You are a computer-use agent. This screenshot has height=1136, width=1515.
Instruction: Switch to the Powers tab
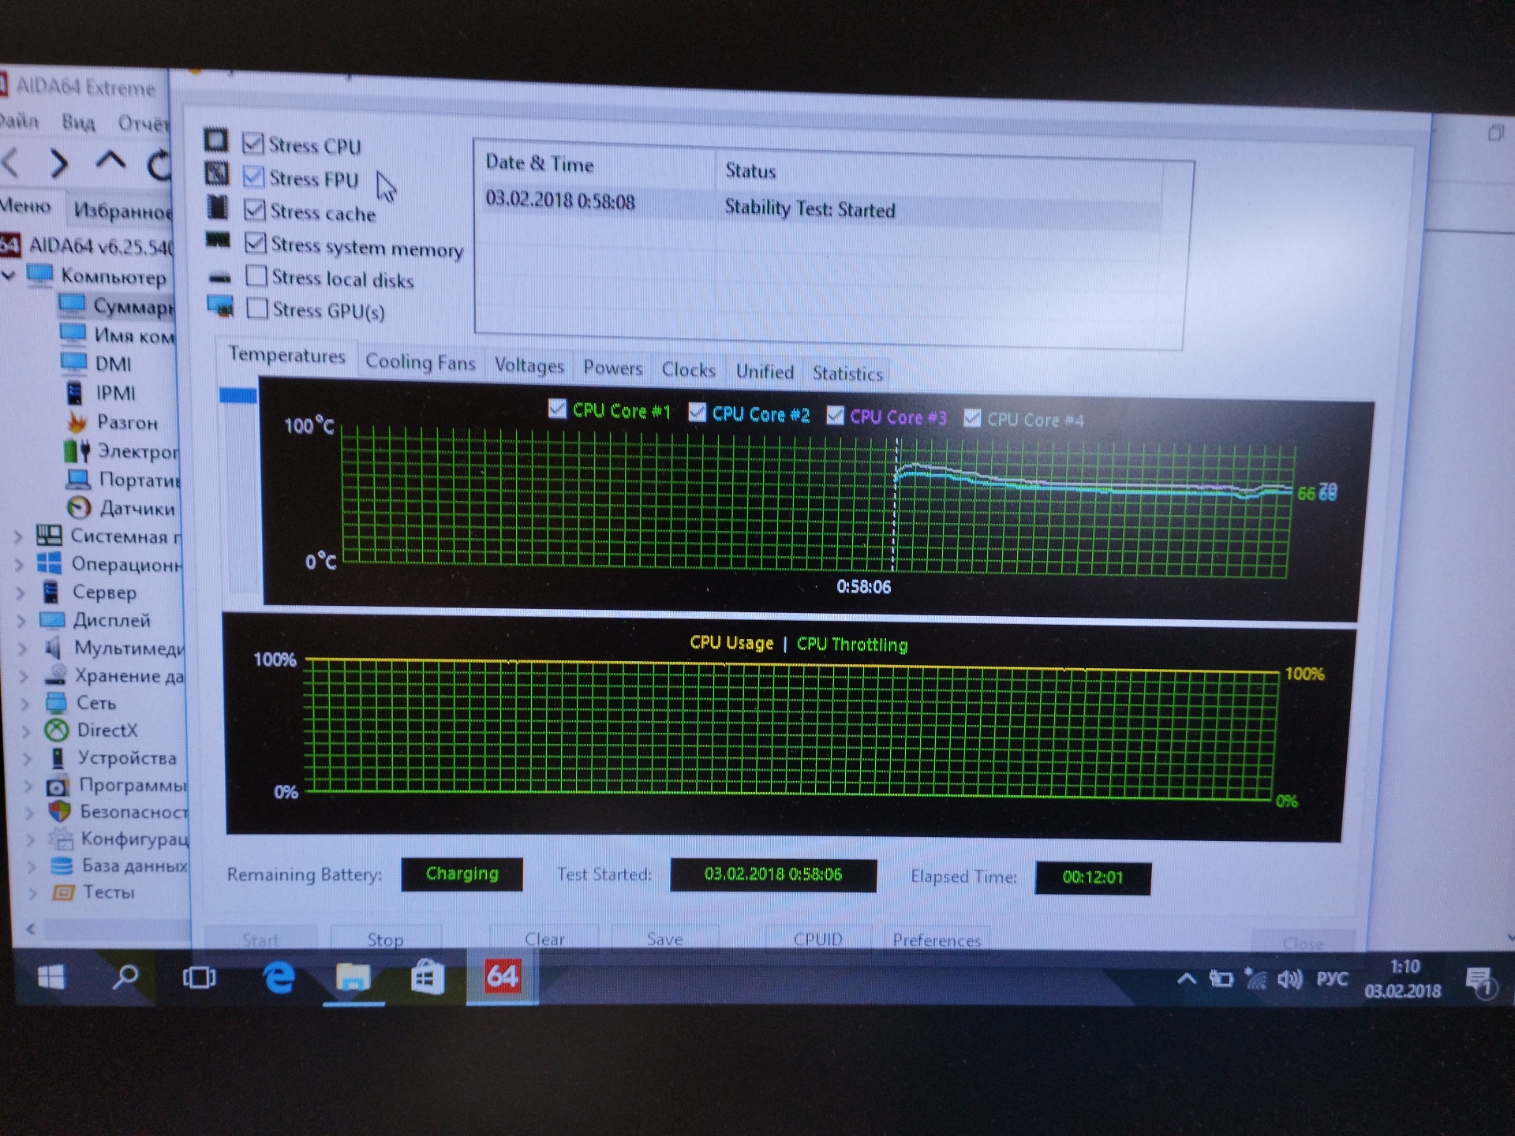pyautogui.click(x=612, y=368)
